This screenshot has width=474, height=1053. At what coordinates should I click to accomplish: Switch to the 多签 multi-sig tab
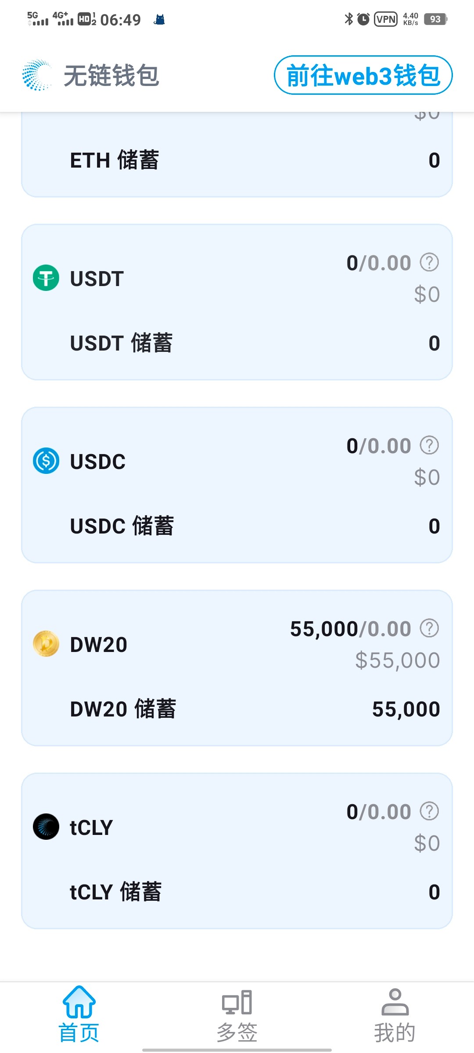coord(237,1014)
